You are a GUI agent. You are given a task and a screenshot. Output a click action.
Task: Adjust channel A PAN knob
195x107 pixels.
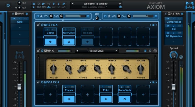click(61, 16)
